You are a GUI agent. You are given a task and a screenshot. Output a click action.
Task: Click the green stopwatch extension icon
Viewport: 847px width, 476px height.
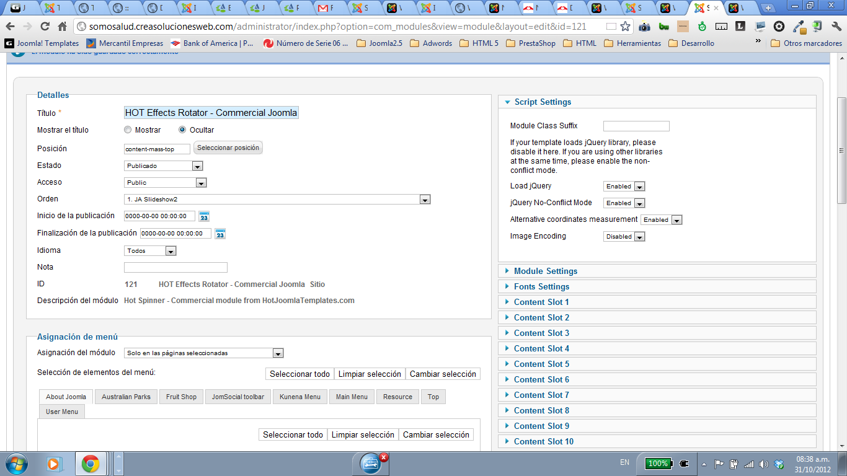point(702,27)
